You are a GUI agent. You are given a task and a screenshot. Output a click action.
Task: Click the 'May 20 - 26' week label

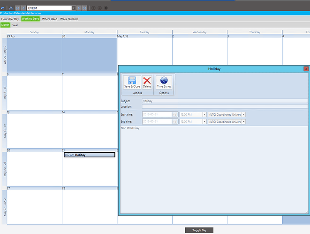click(5, 169)
